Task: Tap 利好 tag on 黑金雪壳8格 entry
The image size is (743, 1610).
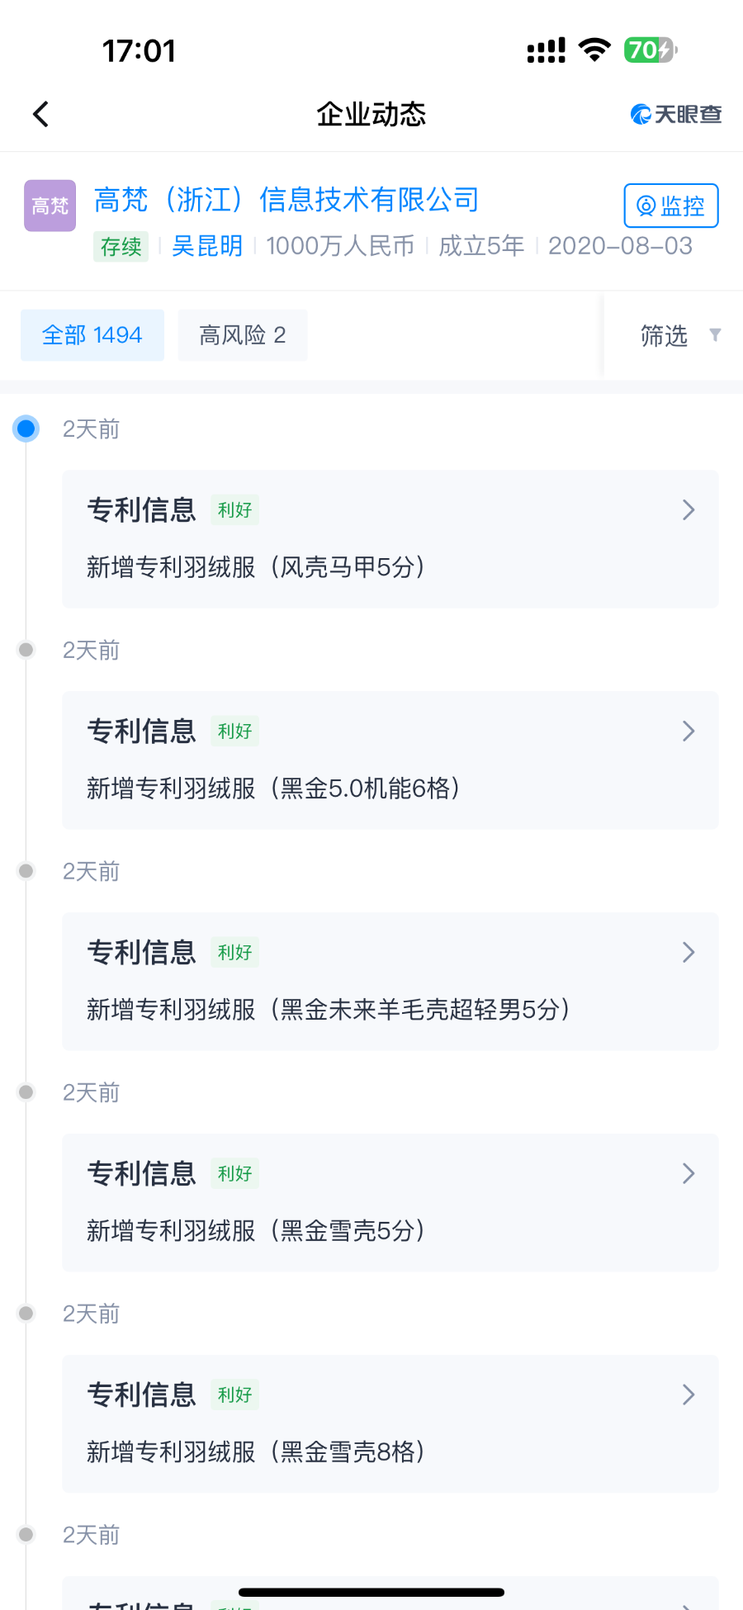Action: [234, 1395]
